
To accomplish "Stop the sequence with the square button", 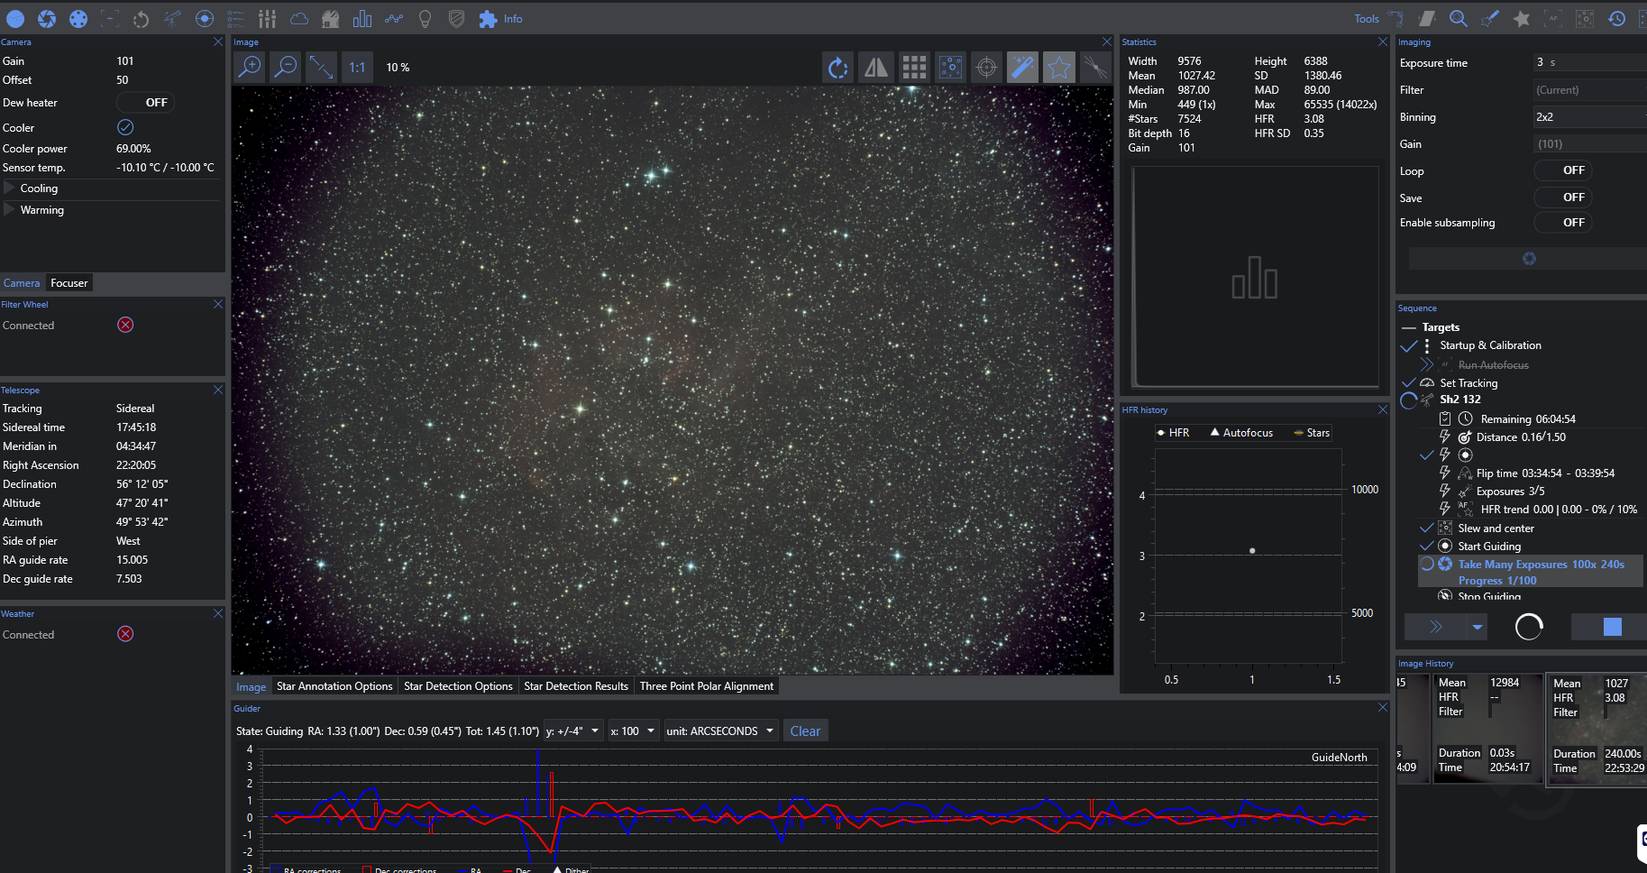I will [1612, 627].
